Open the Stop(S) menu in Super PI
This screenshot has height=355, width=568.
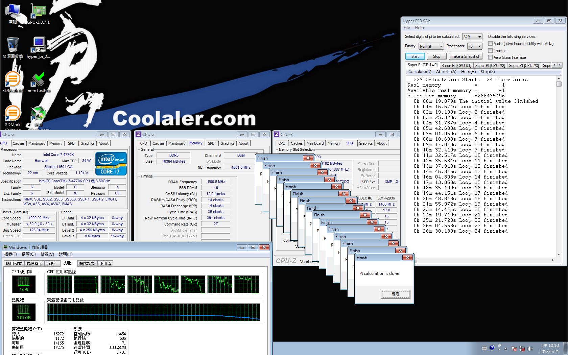tap(488, 72)
